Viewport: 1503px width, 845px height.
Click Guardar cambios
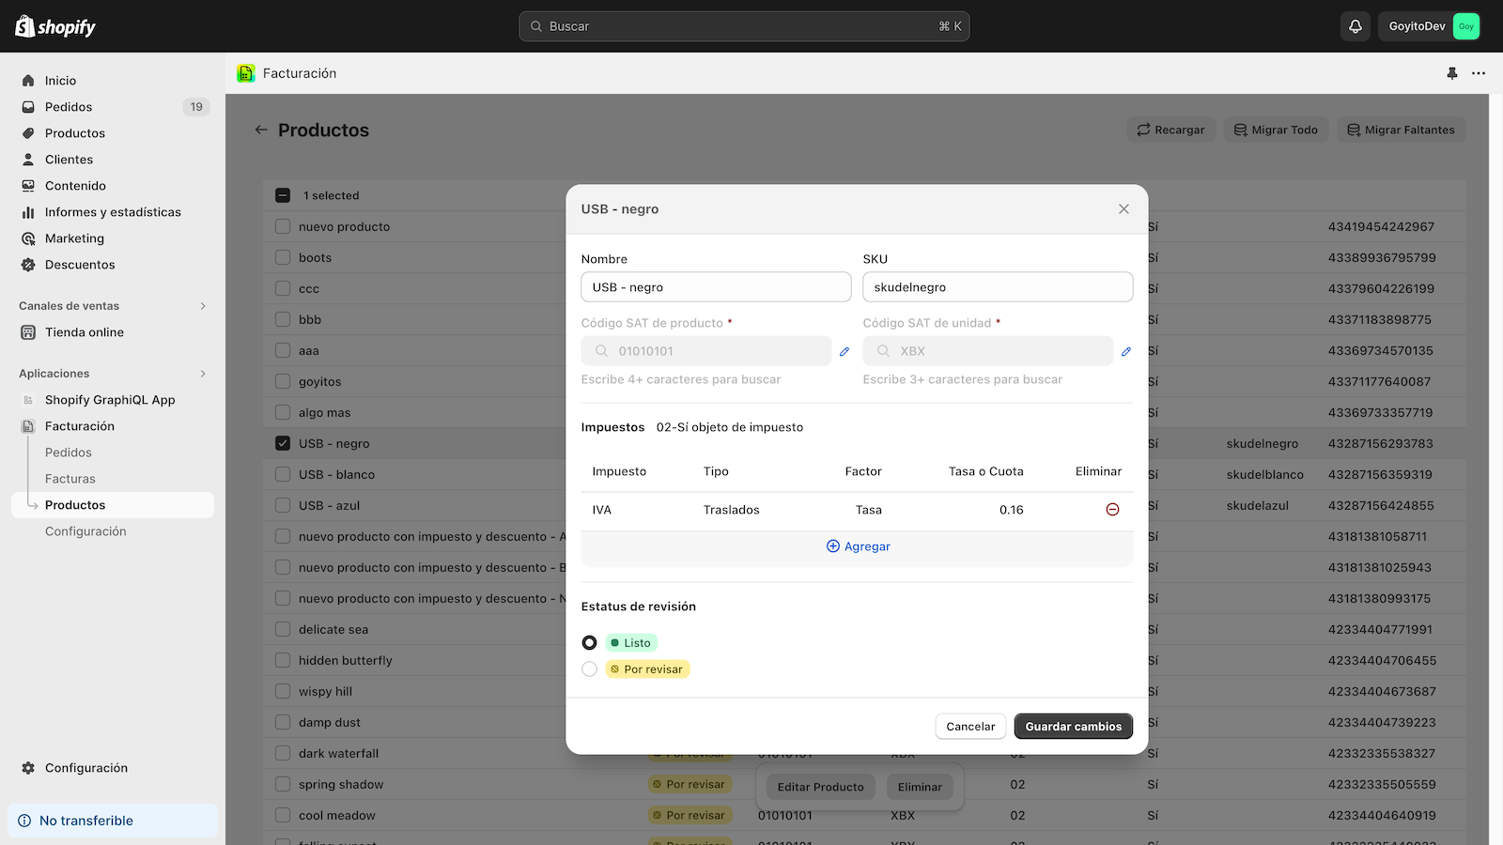(1074, 727)
